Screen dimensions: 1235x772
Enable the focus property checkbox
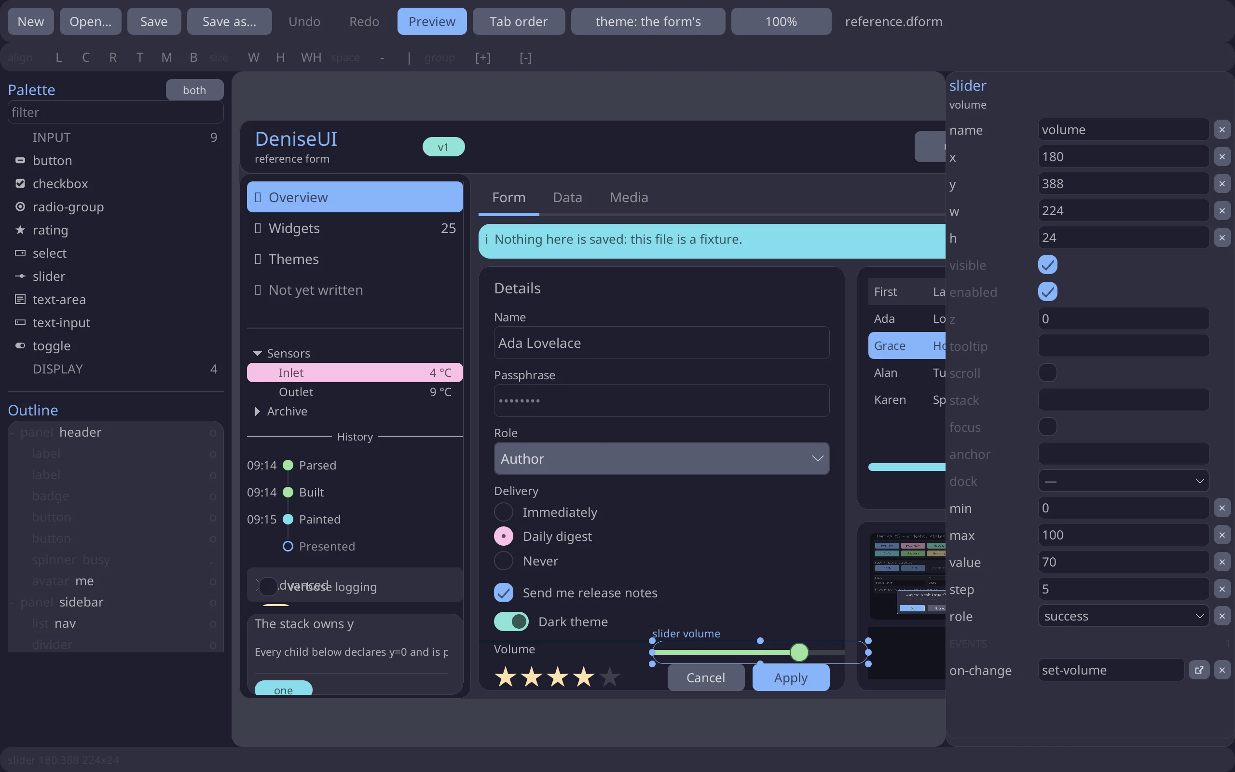click(1047, 427)
